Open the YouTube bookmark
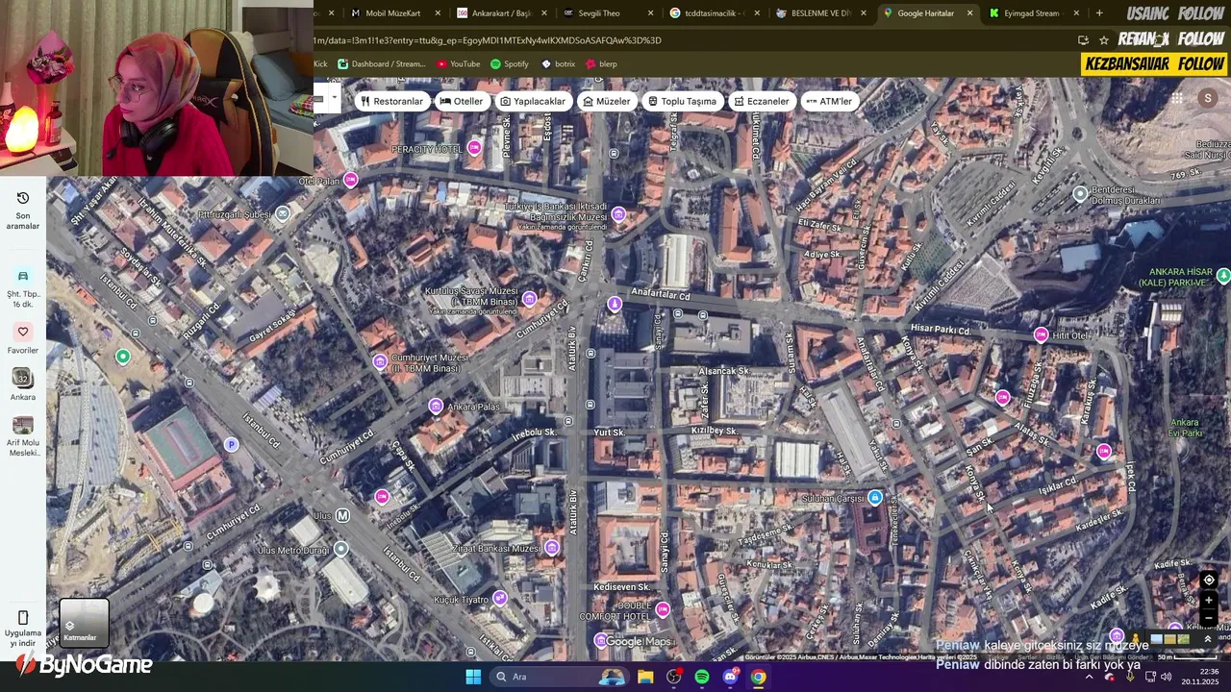Viewport: 1231px width, 692px height. (x=459, y=64)
